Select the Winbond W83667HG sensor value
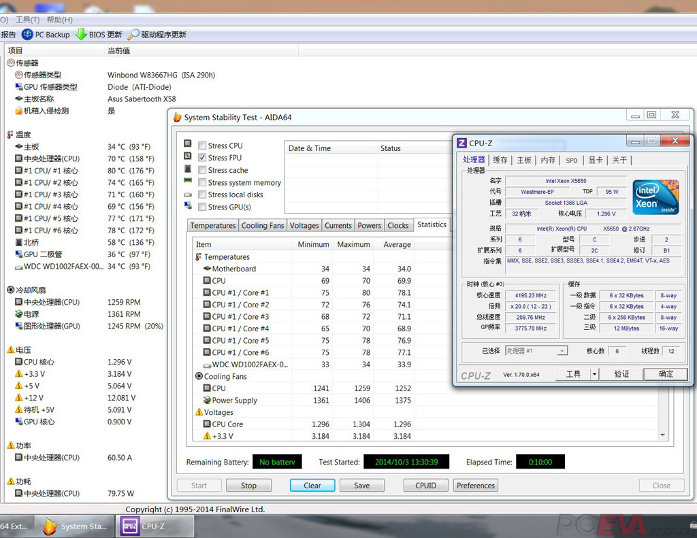 click(x=161, y=75)
